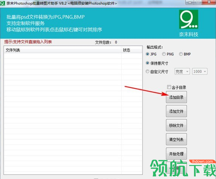Click the 开始处理 button
Viewport: 216px width, 179px height.
[176, 154]
